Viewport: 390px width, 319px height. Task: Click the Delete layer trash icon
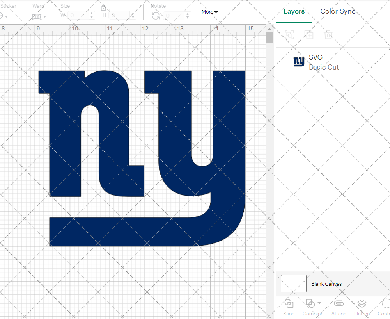point(328,35)
